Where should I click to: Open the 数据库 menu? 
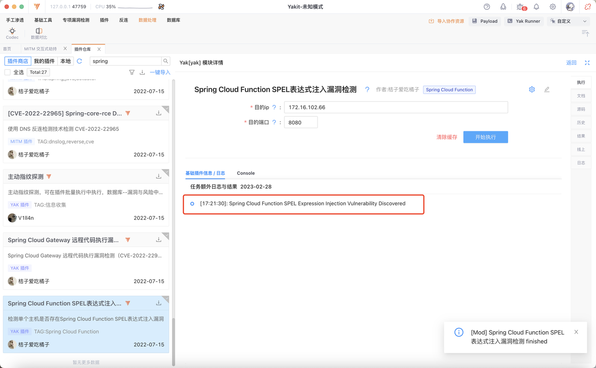(174, 20)
